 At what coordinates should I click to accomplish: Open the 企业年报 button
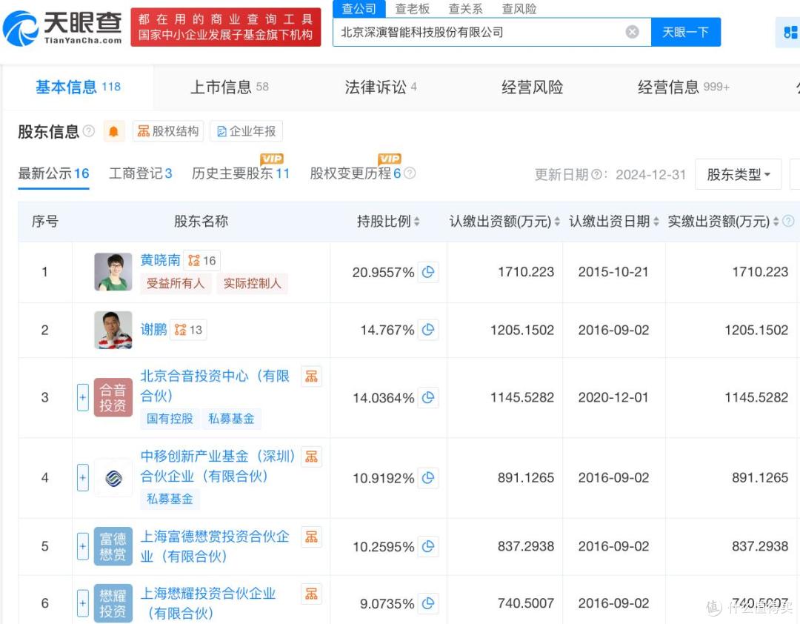[x=247, y=131]
